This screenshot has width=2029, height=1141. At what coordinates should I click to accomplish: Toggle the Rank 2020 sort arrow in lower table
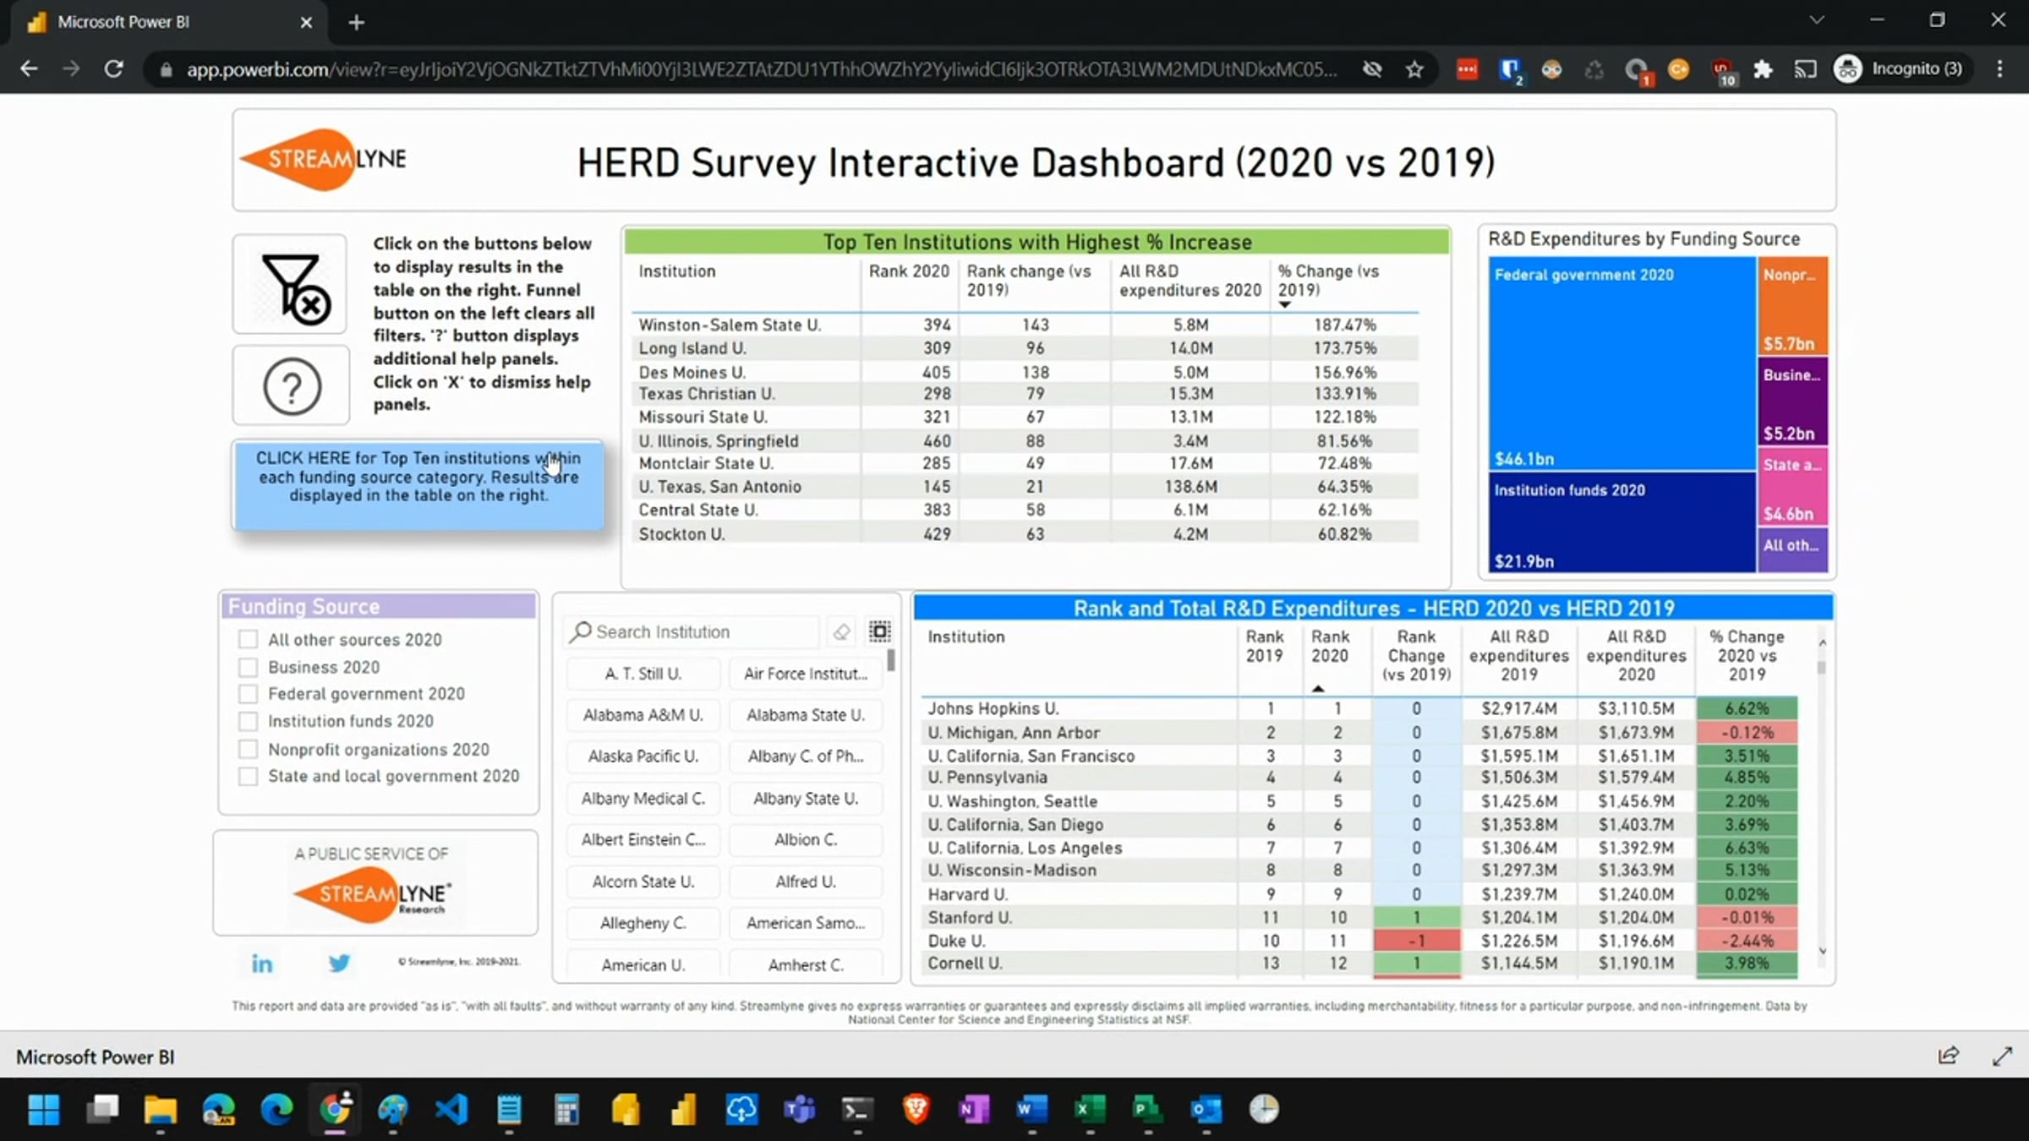point(1318,689)
